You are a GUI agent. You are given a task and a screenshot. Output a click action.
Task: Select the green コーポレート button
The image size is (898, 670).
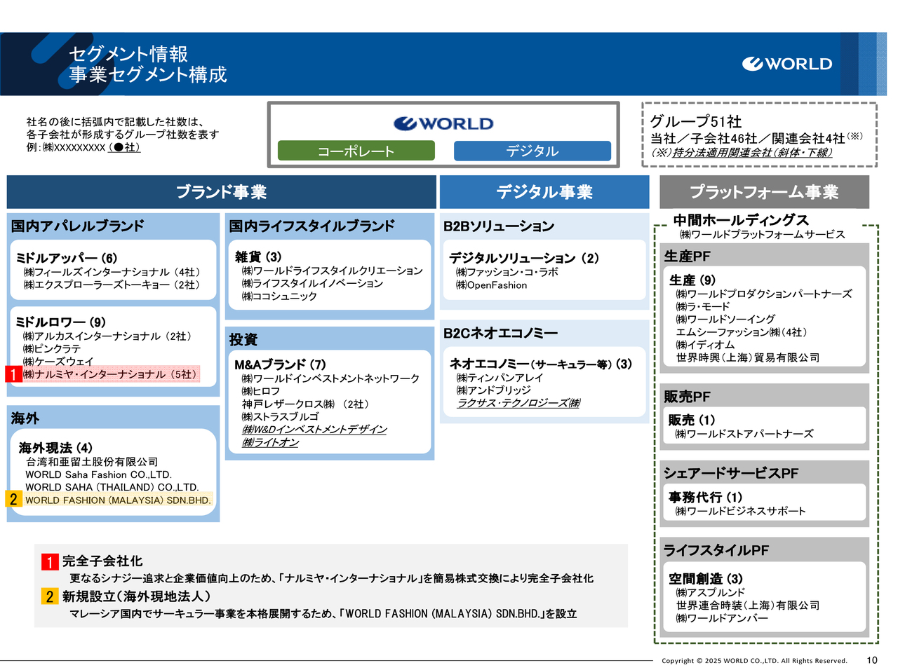pos(356,151)
